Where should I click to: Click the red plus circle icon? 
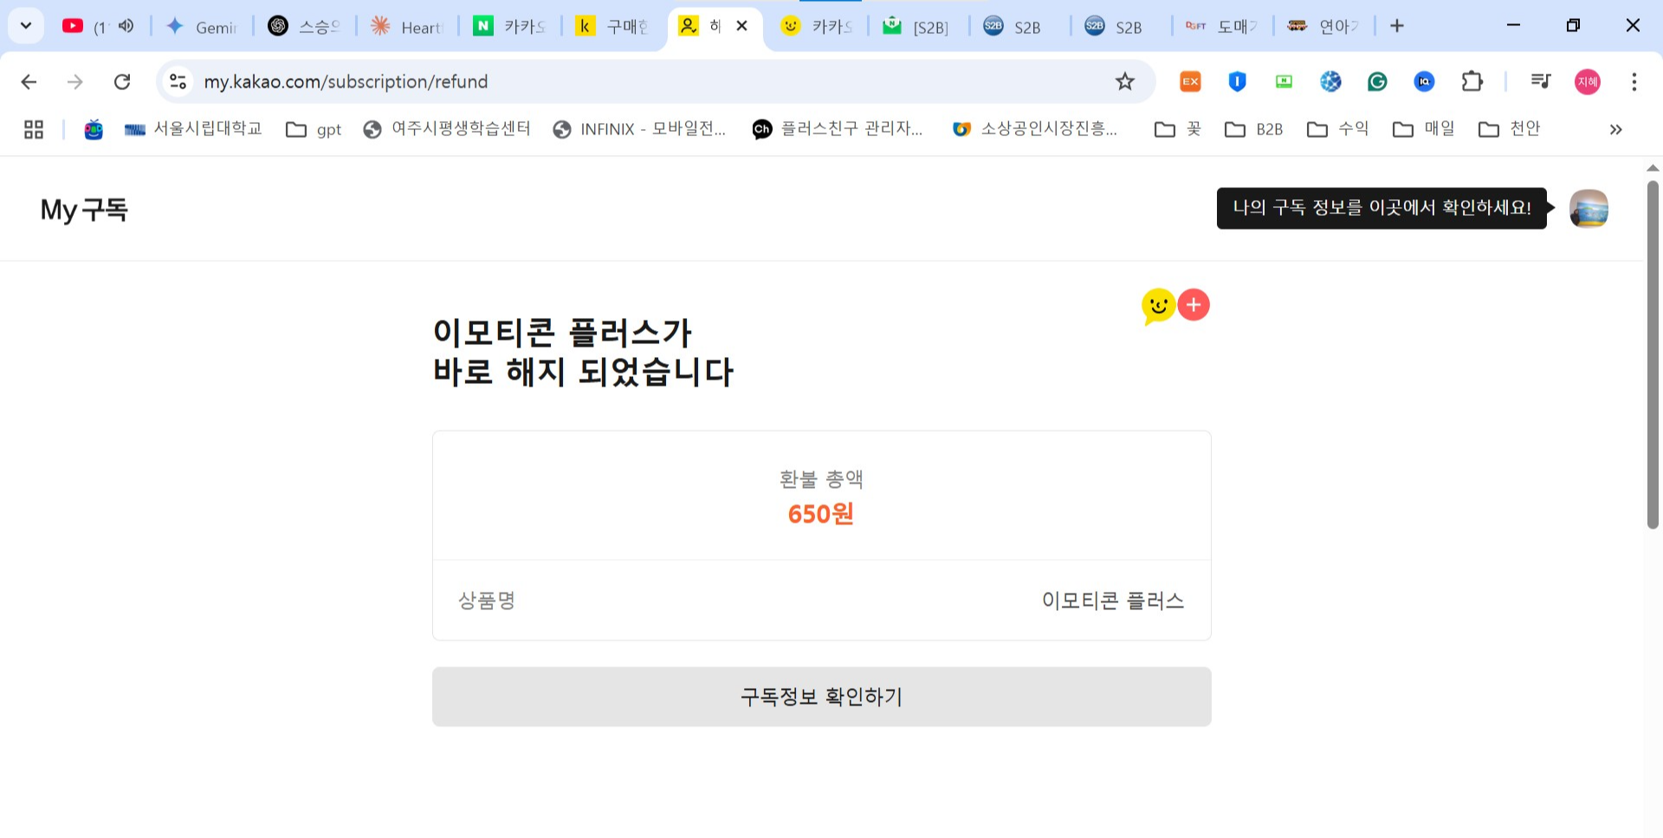(x=1194, y=305)
